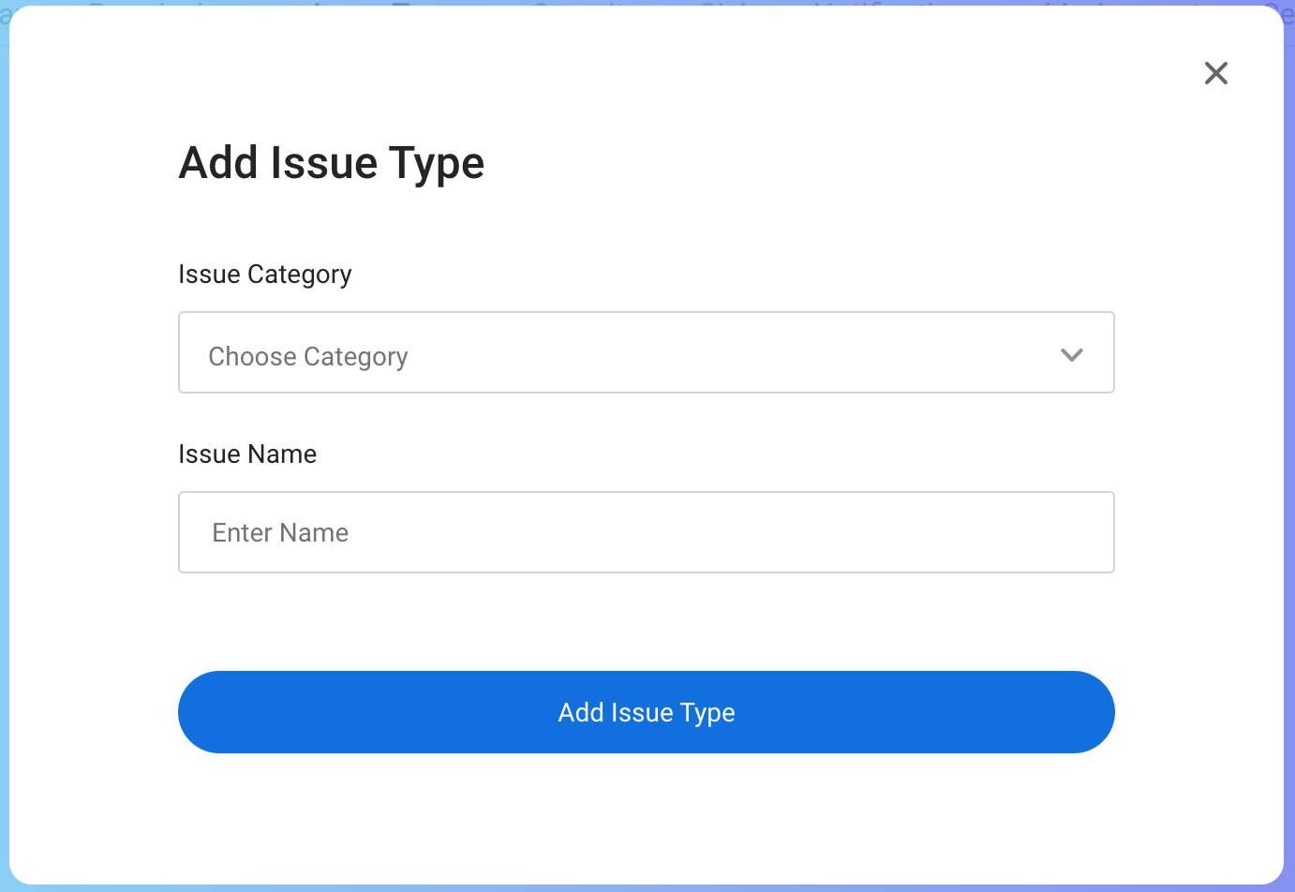
Task: Click the Issue Category label
Action: coord(265,275)
